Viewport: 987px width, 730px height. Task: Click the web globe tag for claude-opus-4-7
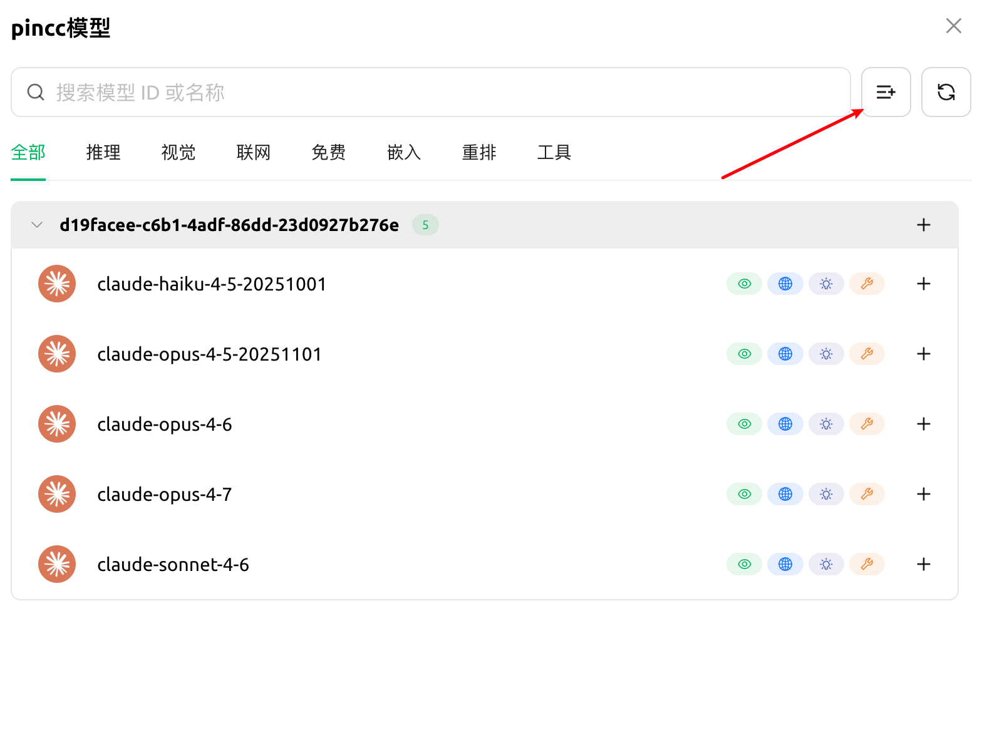785,494
